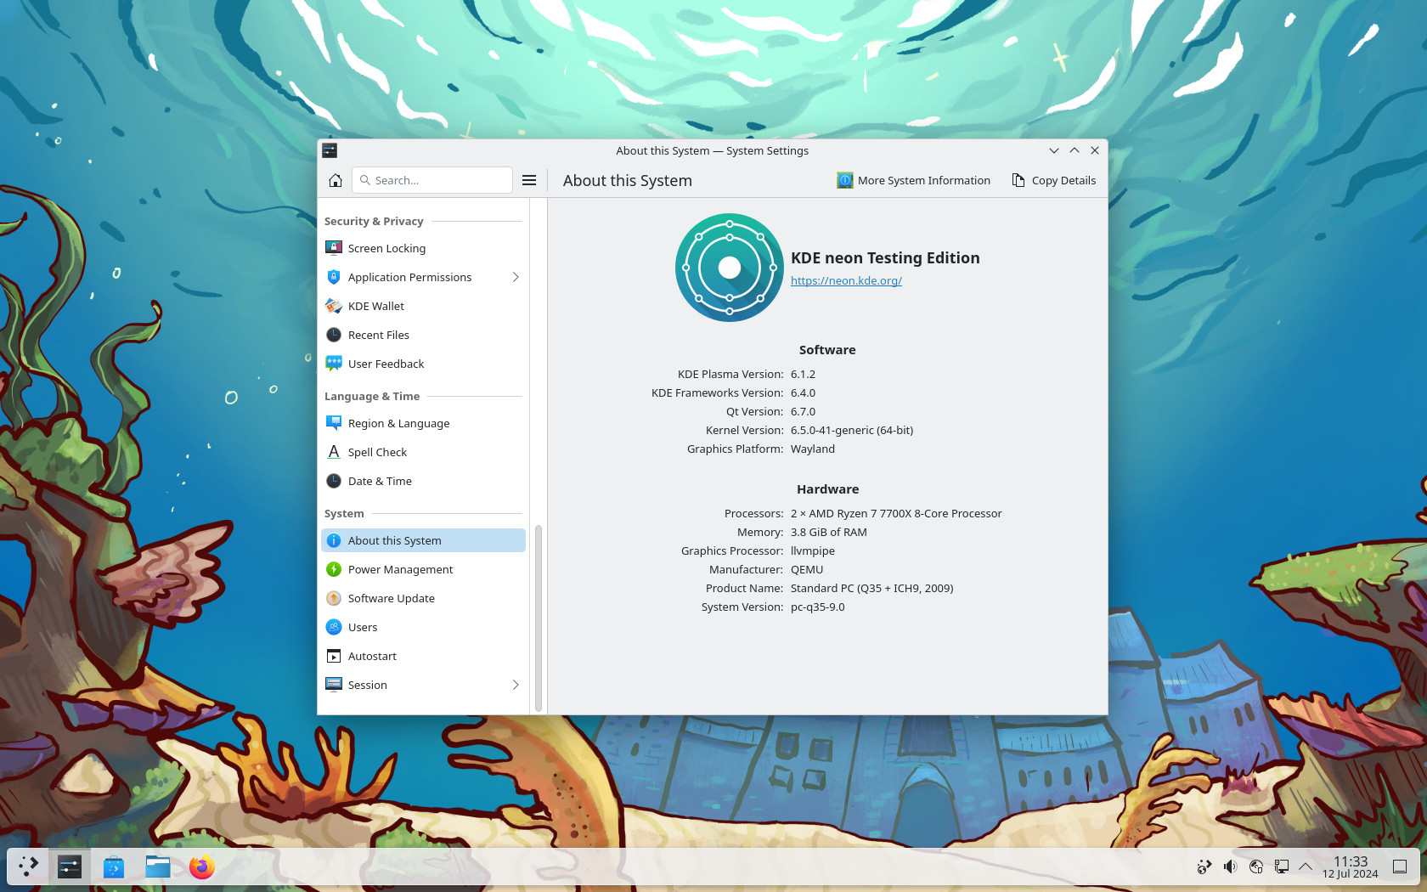The image size is (1427, 892).
Task: Expand the Session chevron arrow
Action: click(x=516, y=685)
